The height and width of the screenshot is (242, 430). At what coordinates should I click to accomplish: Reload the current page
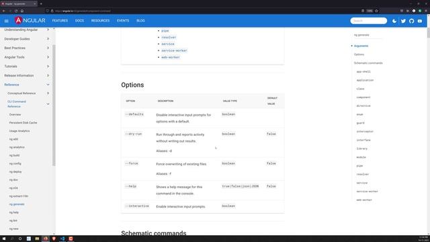pyautogui.click(x=16, y=11)
